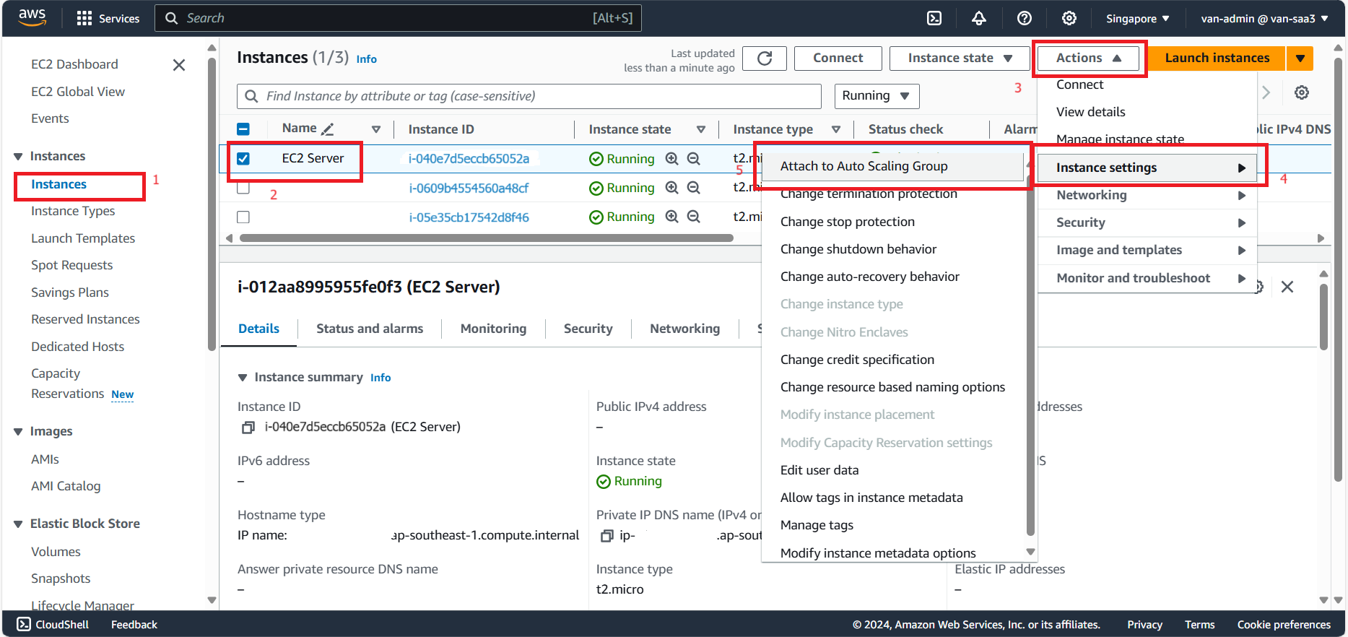
Task: Open the Singapore region selector
Action: tap(1137, 19)
